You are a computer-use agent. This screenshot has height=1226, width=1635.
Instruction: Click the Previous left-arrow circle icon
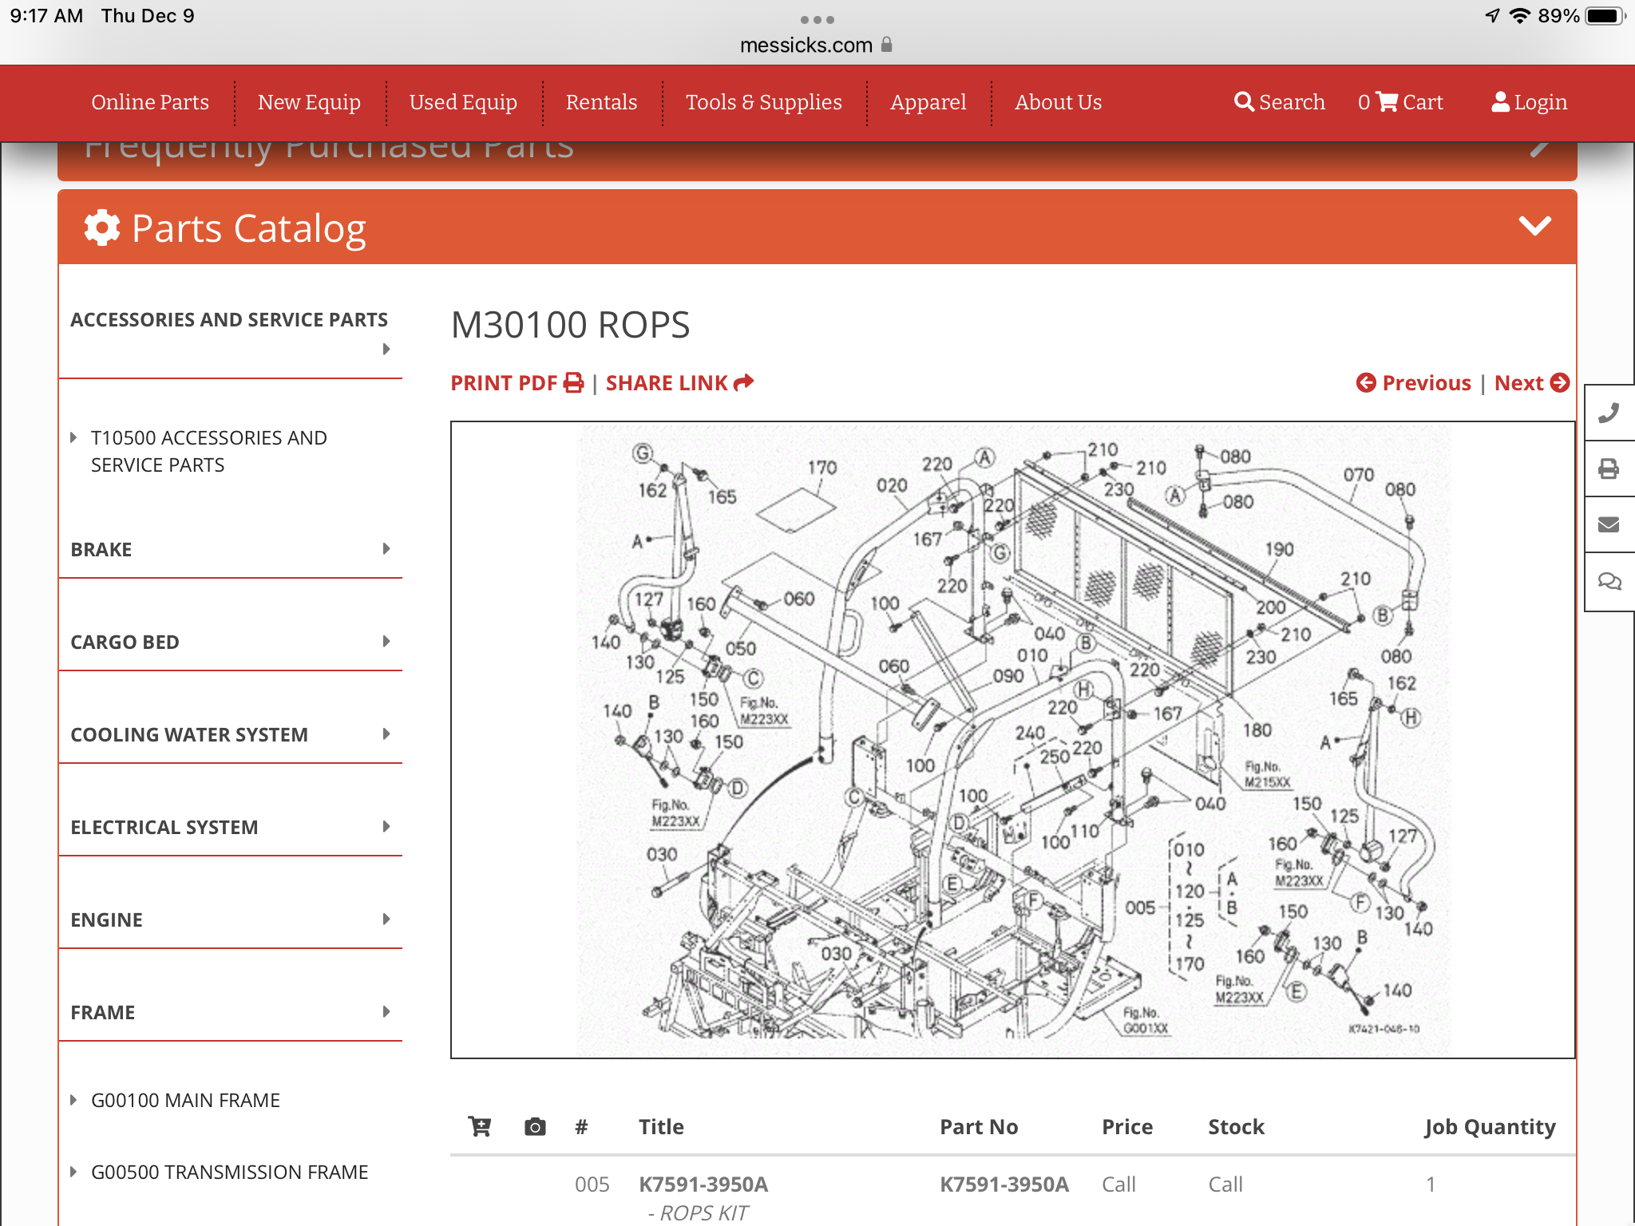1366,383
